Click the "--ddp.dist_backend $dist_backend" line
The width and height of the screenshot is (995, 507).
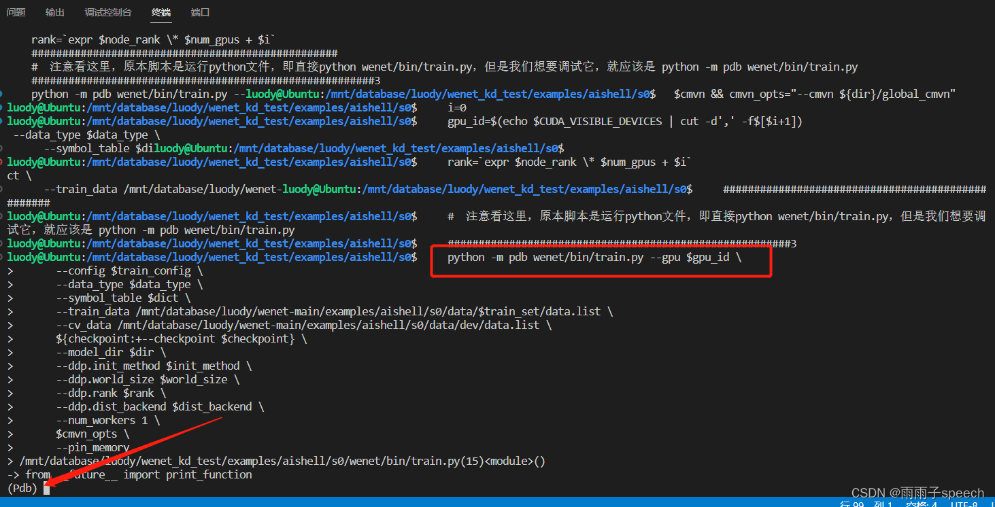click(x=160, y=406)
